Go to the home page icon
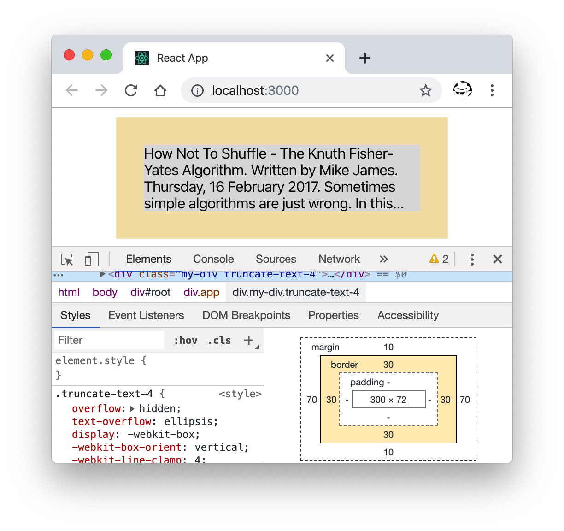This screenshot has width=564, height=531. [160, 90]
